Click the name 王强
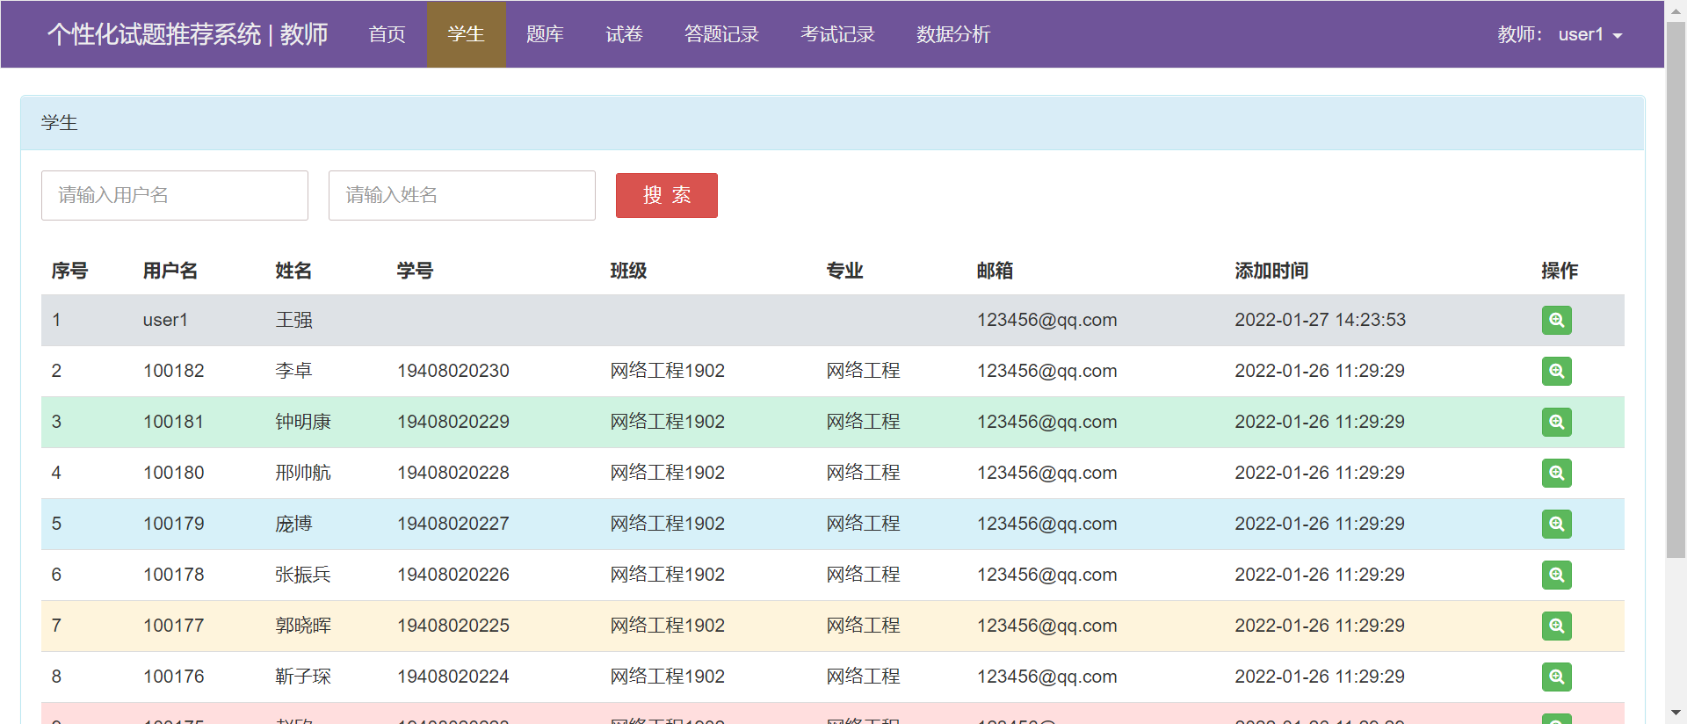Screen dimensions: 1687x724 293,320
